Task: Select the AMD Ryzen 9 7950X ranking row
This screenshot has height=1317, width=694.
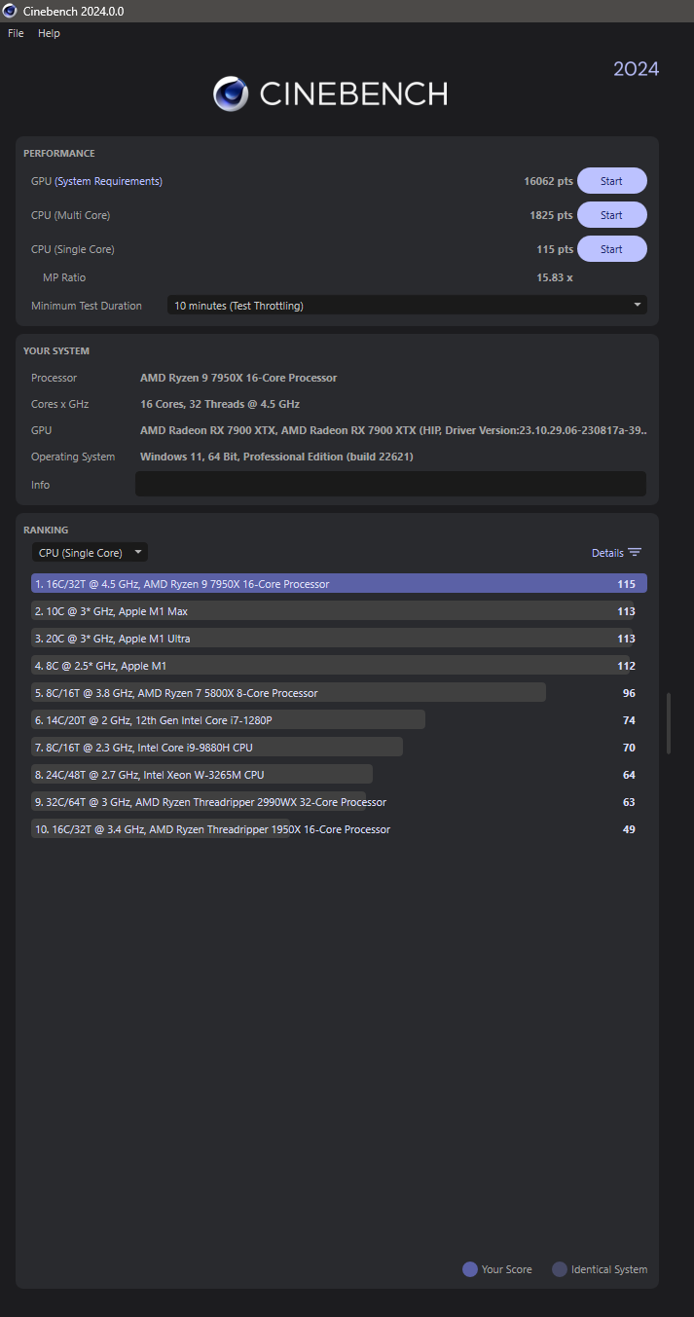Action: (x=339, y=584)
